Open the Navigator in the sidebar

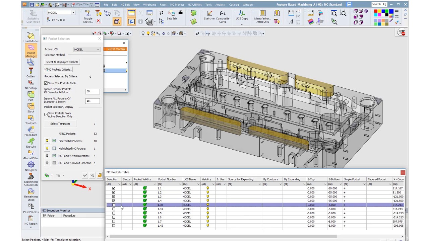(31, 165)
